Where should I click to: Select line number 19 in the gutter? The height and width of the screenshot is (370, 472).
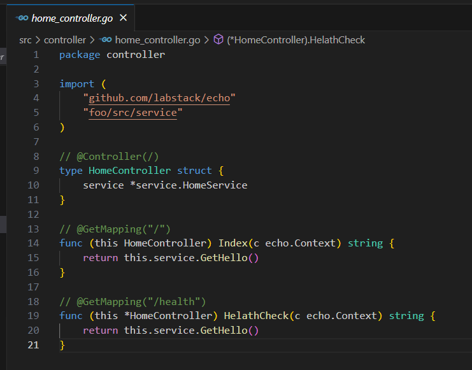32,316
